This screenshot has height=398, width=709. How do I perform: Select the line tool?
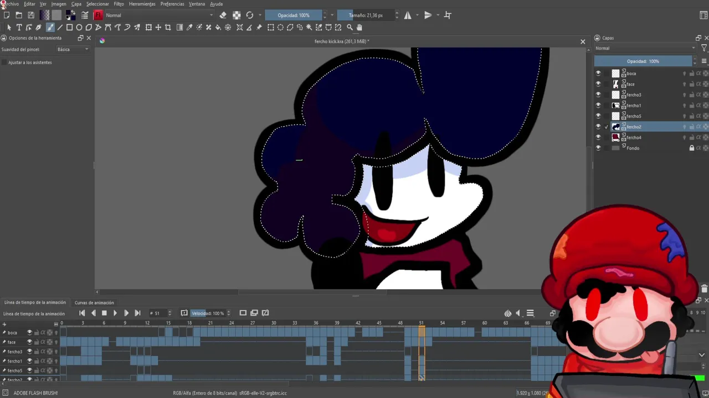point(60,27)
